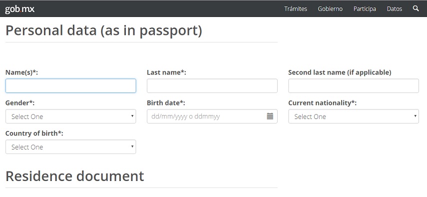Expand the Country of birth dropdown
The height and width of the screenshot is (197, 427).
coord(71,147)
